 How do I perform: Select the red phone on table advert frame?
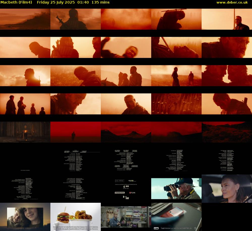pyautogui.click(x=176, y=217)
